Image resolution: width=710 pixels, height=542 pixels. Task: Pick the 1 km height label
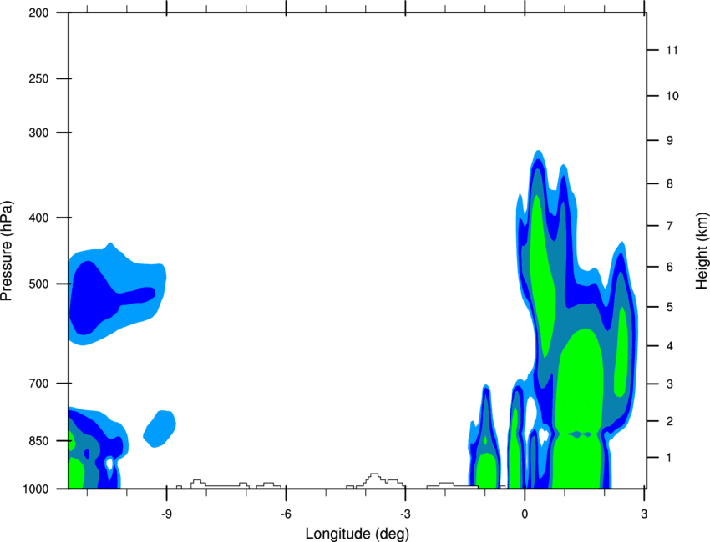[669, 458]
